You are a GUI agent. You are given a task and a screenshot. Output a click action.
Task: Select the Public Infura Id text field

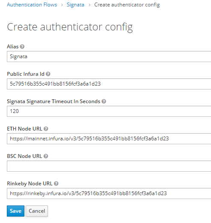pyautogui.click(x=109, y=84)
